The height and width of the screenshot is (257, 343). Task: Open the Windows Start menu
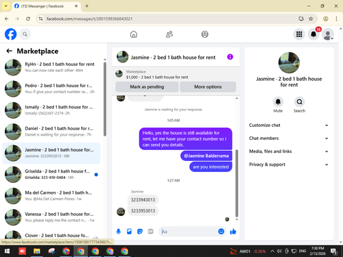(7, 252)
